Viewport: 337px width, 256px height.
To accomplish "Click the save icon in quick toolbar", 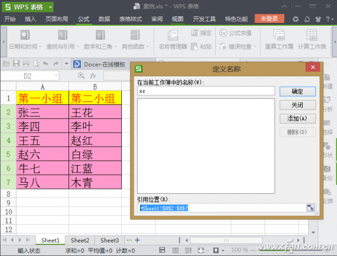I will (x=16, y=64).
